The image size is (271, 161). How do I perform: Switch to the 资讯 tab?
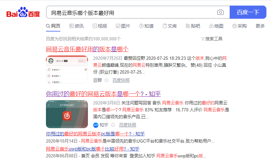[x=76, y=26]
